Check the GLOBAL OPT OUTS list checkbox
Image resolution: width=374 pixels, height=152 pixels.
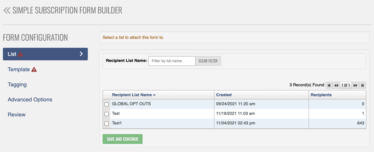107,104
